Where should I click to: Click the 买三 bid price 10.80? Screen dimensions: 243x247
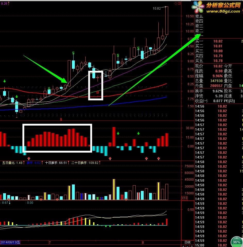(x=218, y=51)
